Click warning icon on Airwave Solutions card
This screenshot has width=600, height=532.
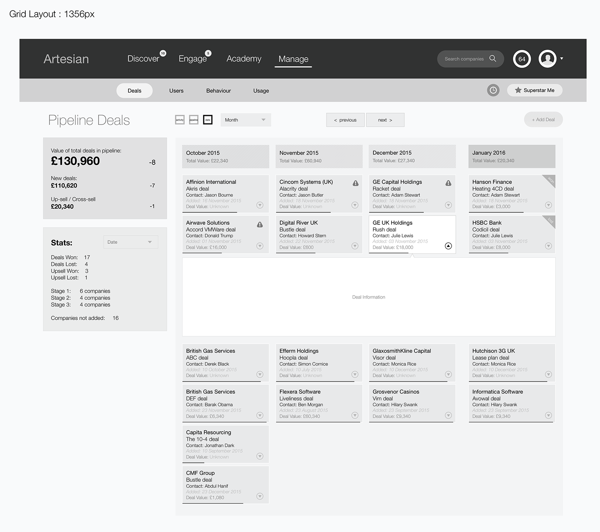pyautogui.click(x=260, y=224)
